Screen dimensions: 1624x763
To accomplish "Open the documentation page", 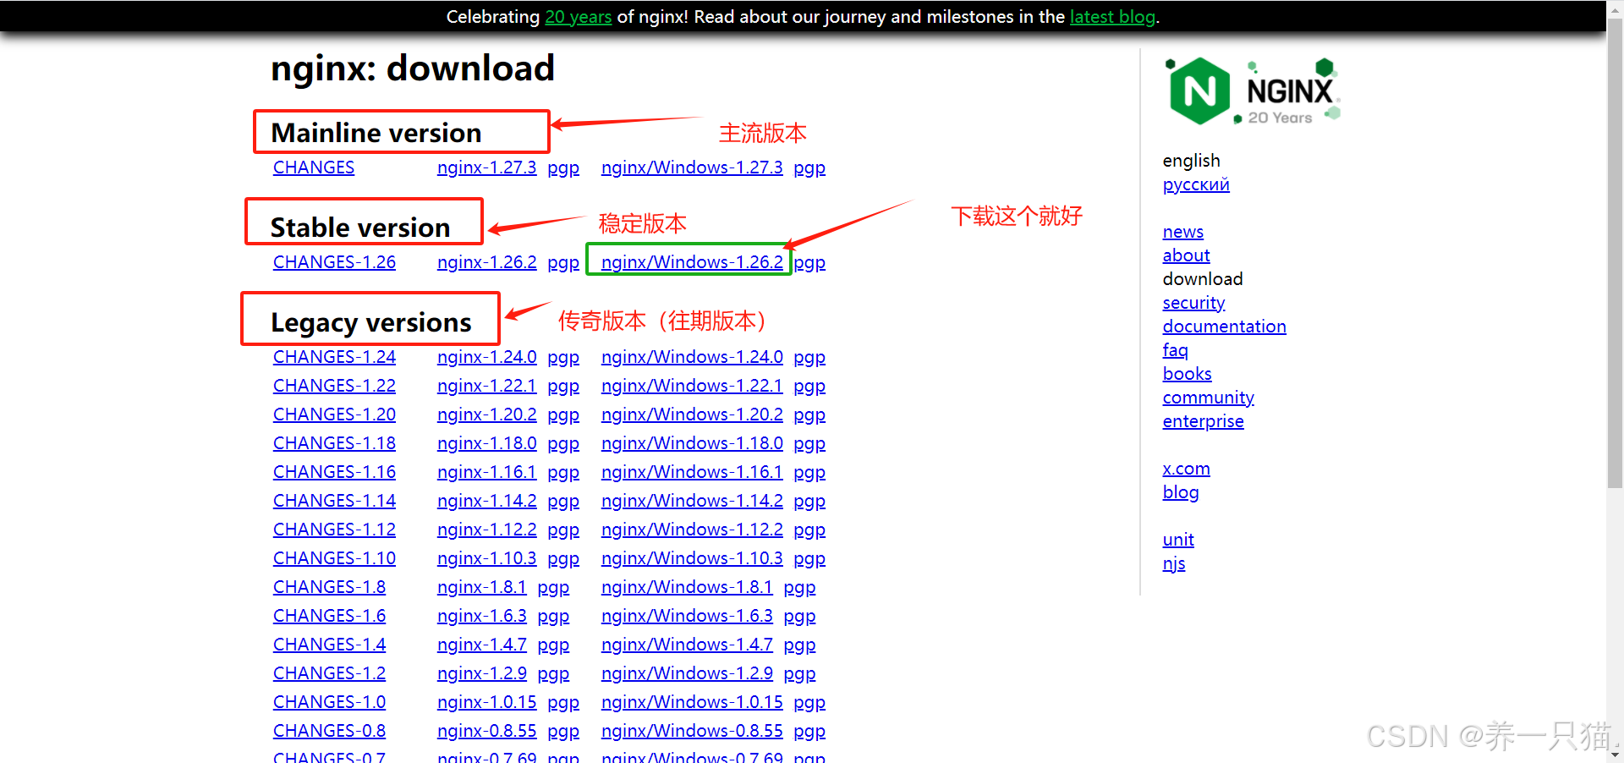I will [1224, 327].
